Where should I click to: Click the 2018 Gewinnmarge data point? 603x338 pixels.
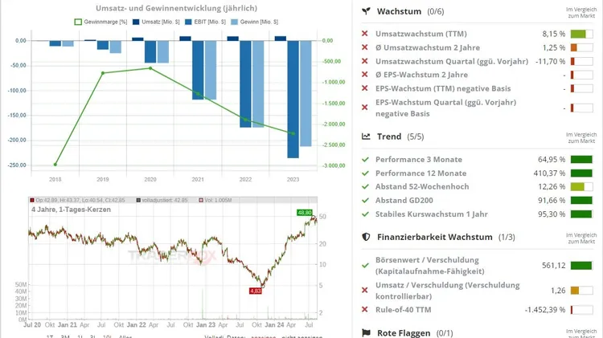[x=55, y=165]
